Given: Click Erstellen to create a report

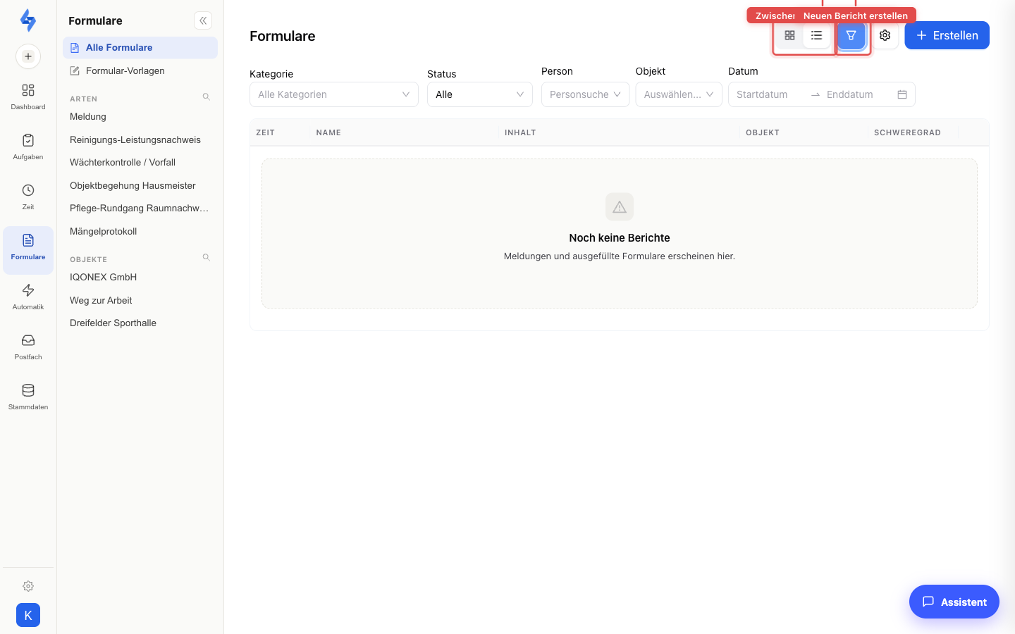Looking at the screenshot, I should (x=947, y=35).
